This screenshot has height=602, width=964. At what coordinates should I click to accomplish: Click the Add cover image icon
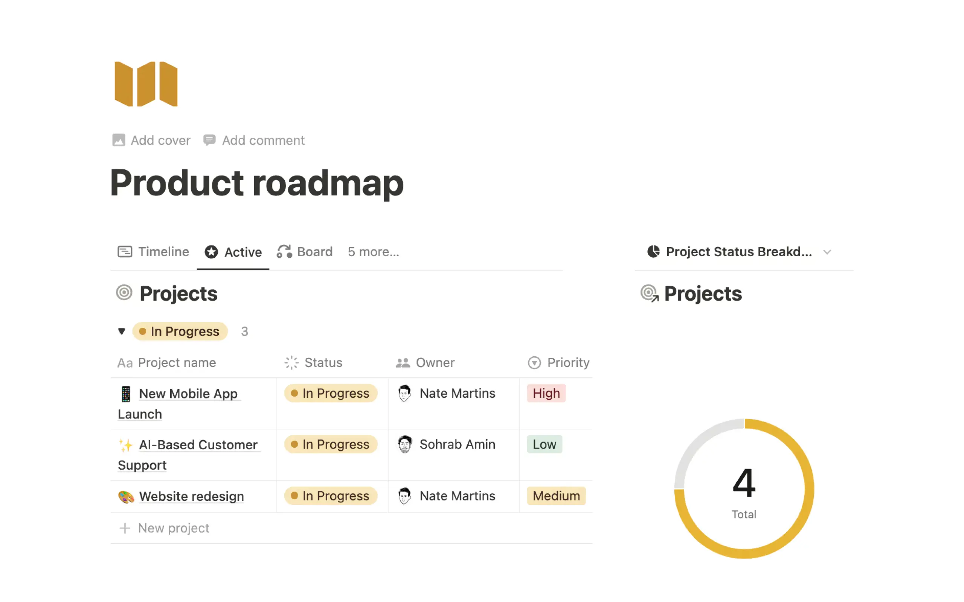coord(118,140)
